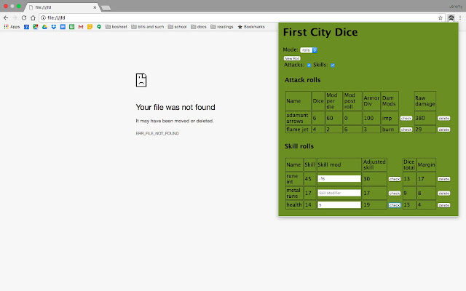Open the Google Drive bookmark icon
Viewport: 466px width, 291px height.
coord(44,27)
